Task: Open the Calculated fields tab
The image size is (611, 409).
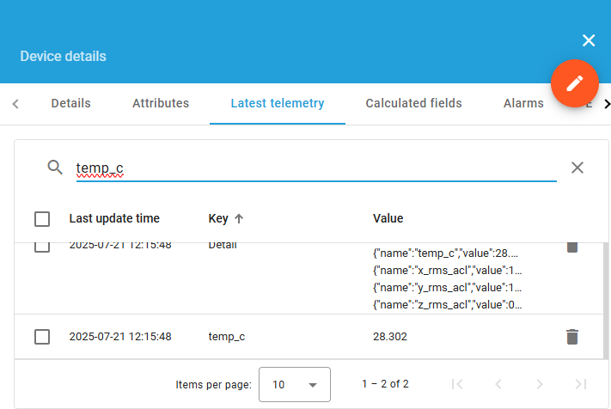Action: [x=413, y=103]
